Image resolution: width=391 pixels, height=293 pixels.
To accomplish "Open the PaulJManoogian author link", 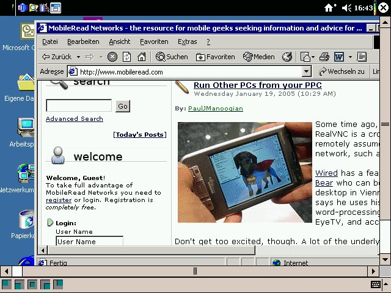I will (x=216, y=109).
